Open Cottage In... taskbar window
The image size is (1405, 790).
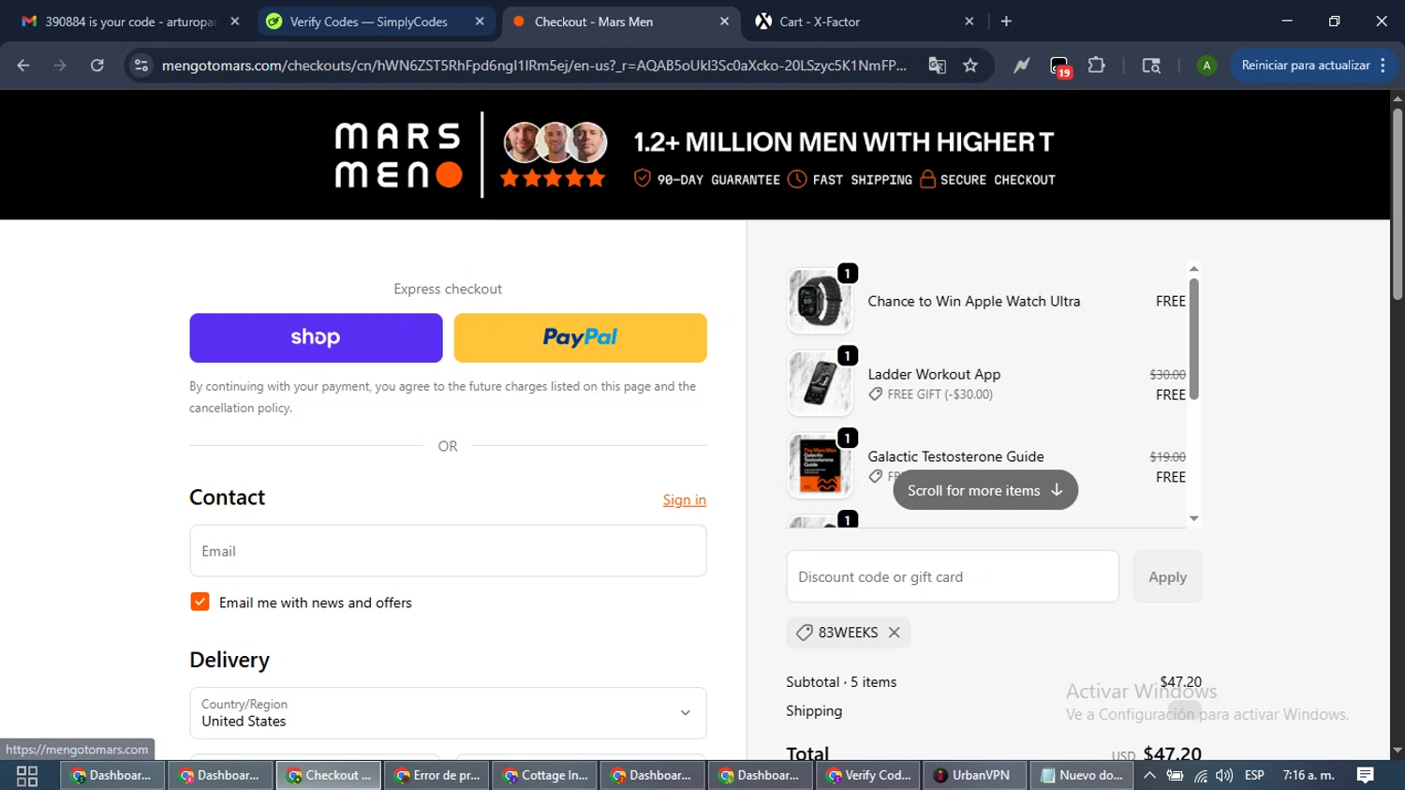544,775
